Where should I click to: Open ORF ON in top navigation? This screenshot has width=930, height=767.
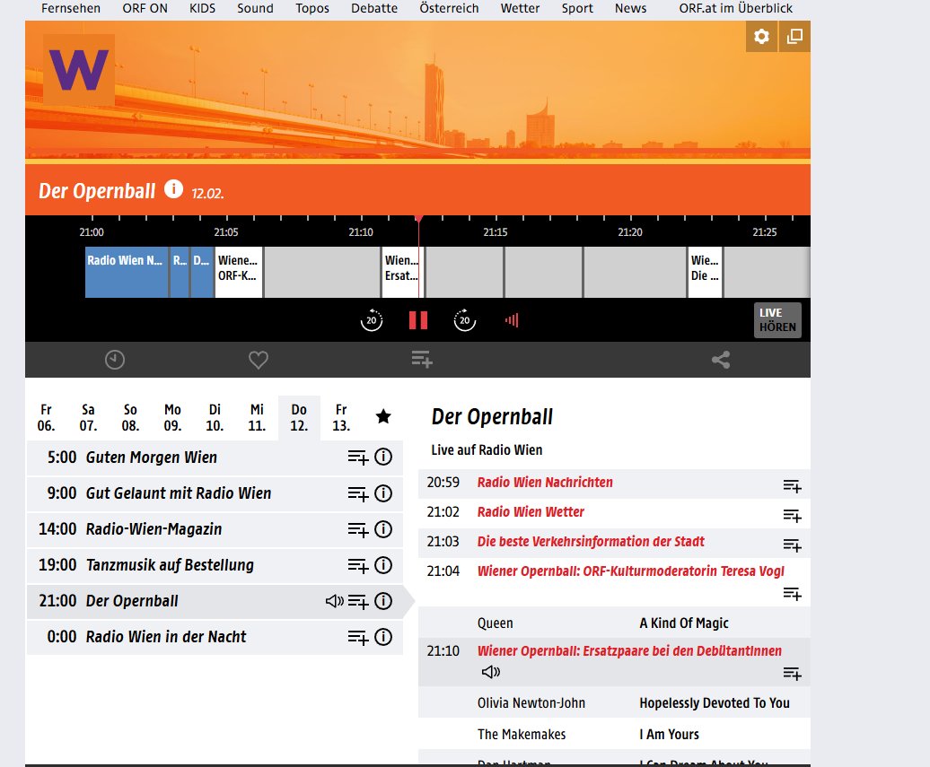click(x=145, y=8)
